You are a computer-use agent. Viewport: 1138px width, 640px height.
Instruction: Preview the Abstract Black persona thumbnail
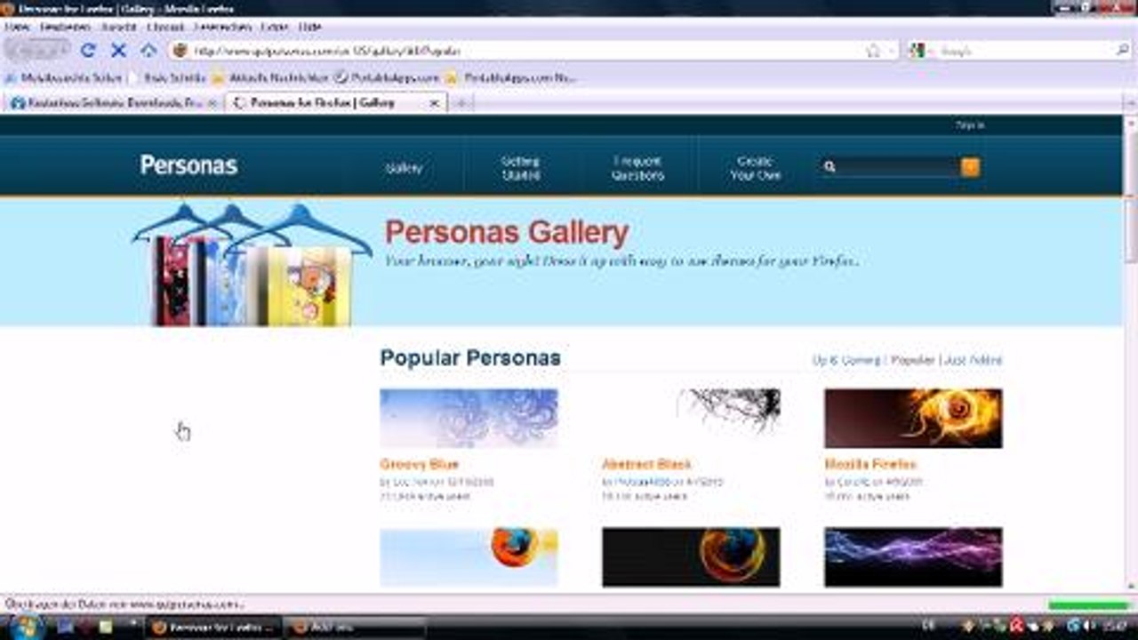tap(691, 418)
